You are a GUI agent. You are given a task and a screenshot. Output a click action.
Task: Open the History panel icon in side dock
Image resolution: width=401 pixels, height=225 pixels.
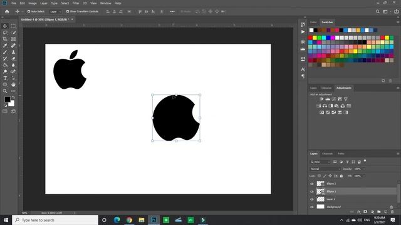click(x=303, y=24)
